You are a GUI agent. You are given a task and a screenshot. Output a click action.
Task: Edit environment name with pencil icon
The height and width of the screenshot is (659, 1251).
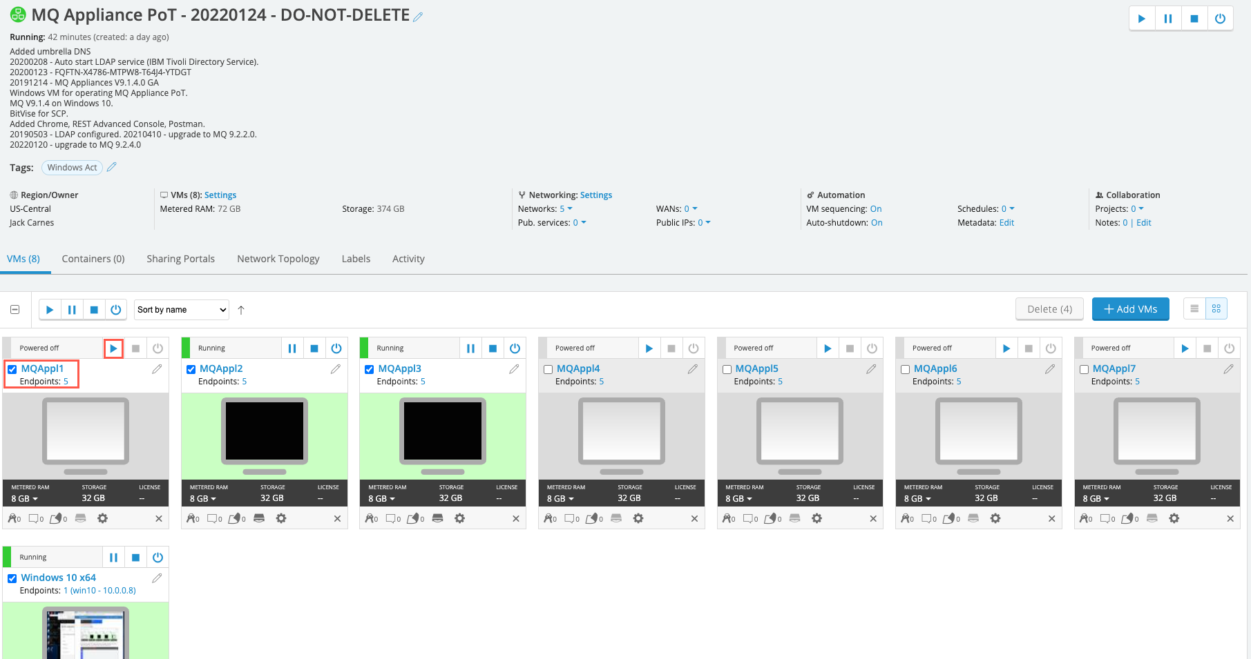click(x=418, y=17)
